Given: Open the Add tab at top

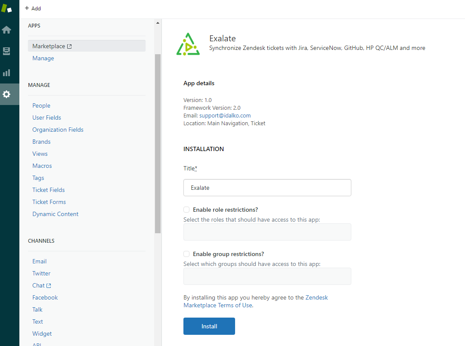Looking at the screenshot, I should click(33, 8).
